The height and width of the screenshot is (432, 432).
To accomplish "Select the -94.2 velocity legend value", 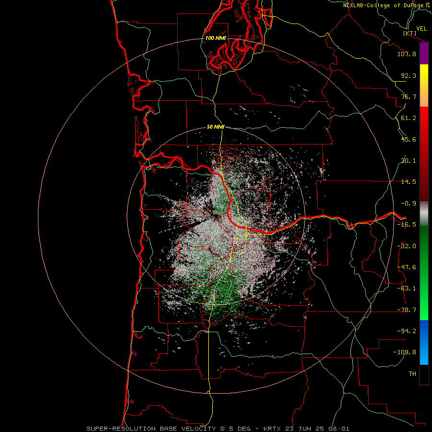I will [407, 331].
